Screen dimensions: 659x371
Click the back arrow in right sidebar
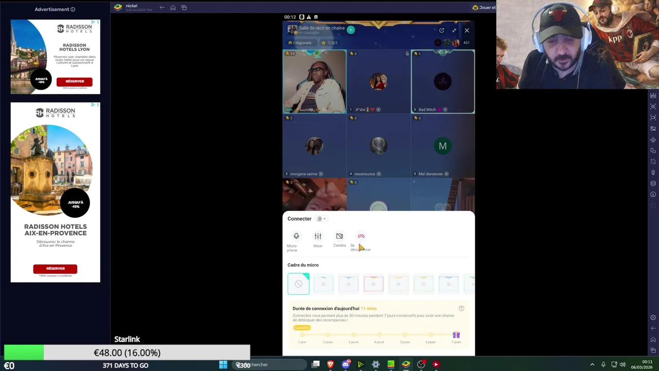click(653, 328)
